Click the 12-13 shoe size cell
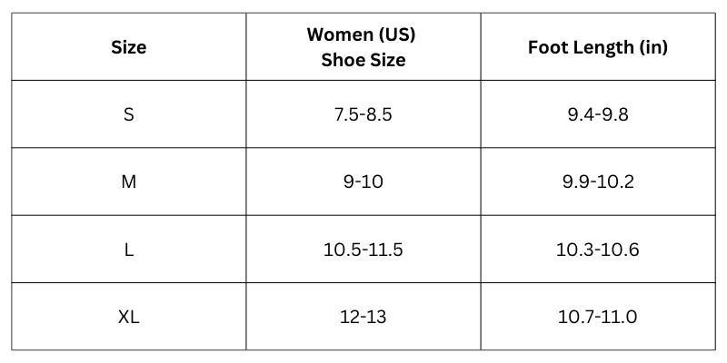Screen dimensions: 727x363 click(363, 317)
